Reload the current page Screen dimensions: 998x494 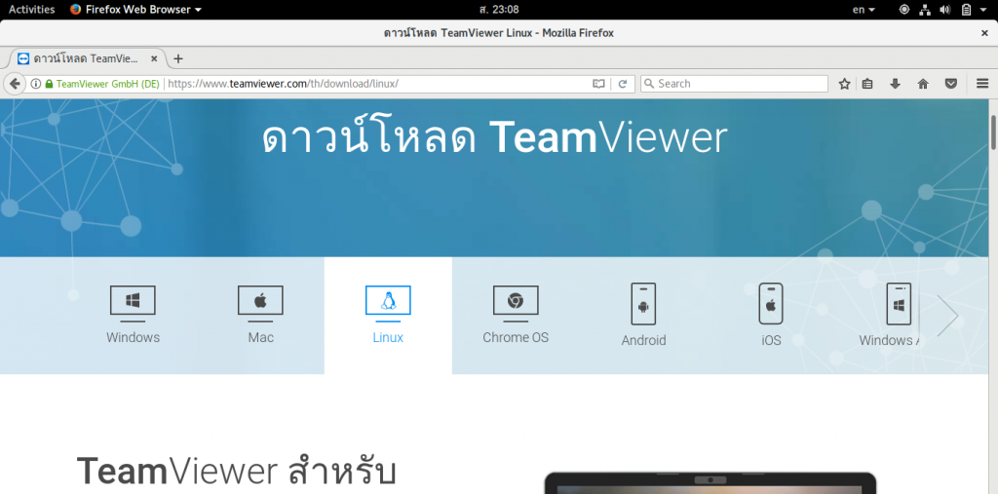click(623, 84)
